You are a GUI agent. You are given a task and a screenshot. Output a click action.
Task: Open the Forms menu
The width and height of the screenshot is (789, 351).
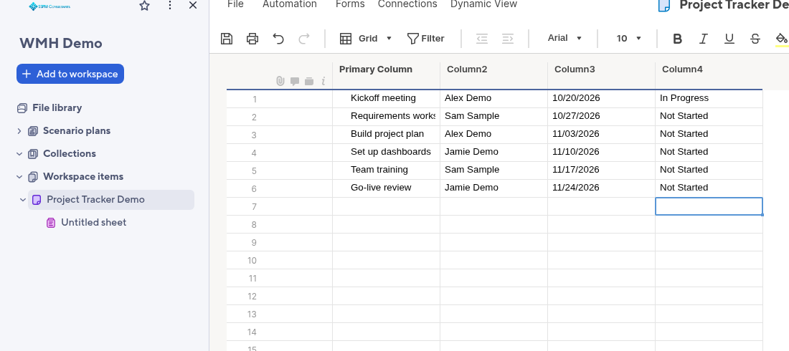coord(350,4)
